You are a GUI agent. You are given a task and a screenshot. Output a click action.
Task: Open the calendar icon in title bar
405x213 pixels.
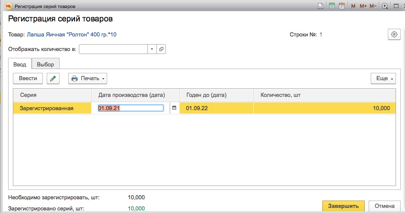coord(342,6)
